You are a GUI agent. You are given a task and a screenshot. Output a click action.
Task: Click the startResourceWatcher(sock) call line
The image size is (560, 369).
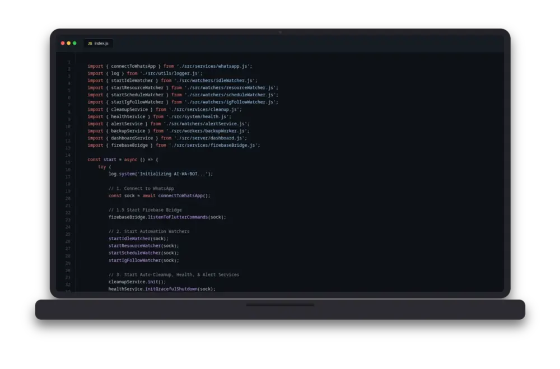pyautogui.click(x=144, y=245)
